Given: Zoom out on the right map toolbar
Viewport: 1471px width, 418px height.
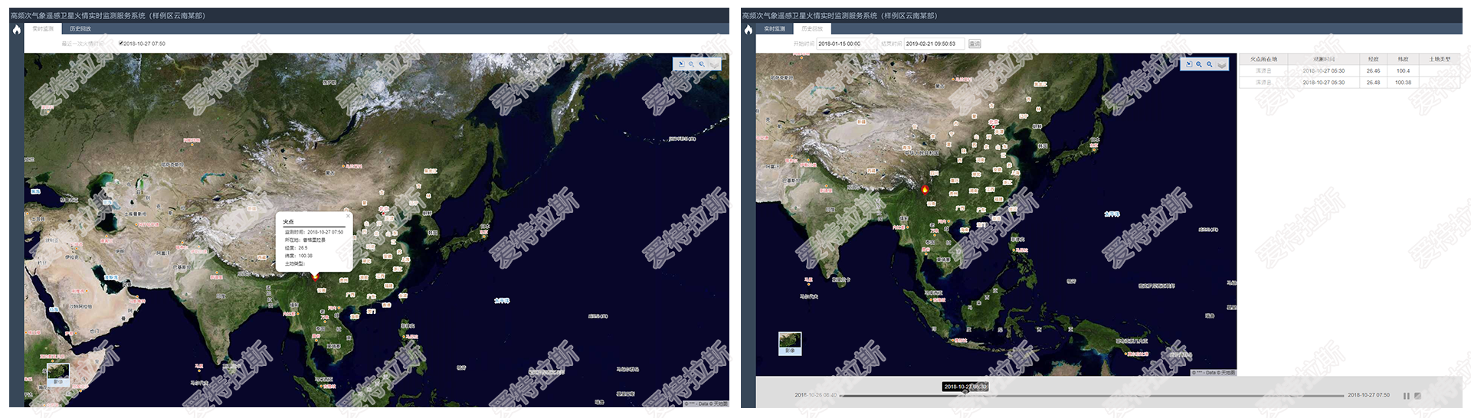Looking at the screenshot, I should coord(1210,64).
